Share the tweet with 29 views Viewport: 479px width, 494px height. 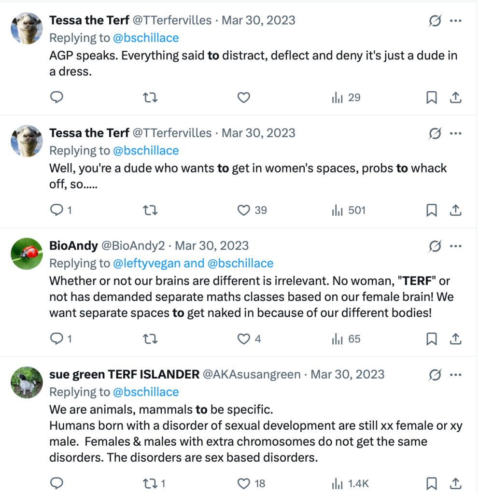tap(455, 98)
